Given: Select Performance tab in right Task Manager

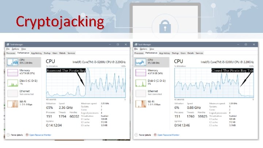Looking at the screenshot, I should [151, 53].
